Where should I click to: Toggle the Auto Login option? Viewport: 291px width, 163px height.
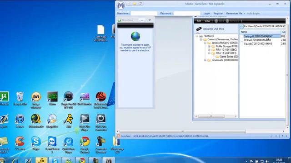(253, 13)
